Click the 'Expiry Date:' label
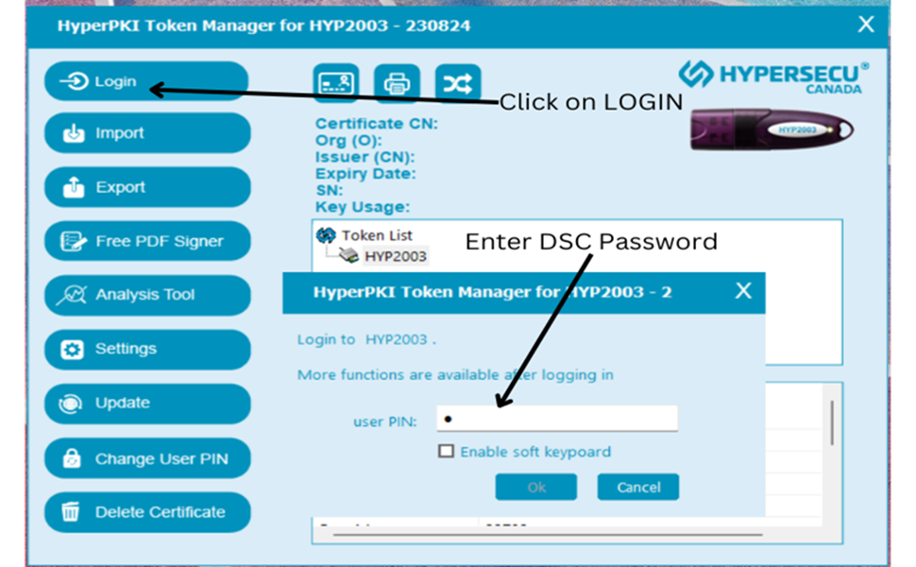 [x=365, y=174]
